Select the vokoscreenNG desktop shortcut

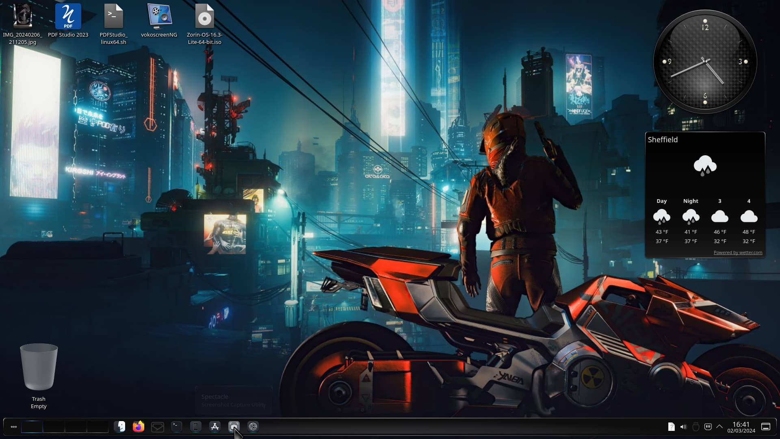(x=159, y=21)
